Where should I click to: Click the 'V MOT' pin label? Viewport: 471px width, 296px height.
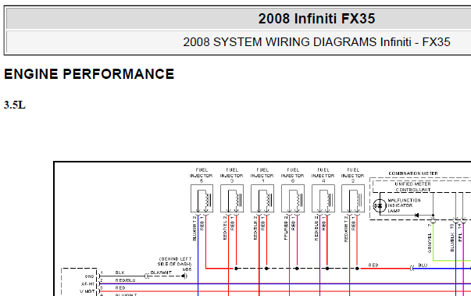click(87, 291)
